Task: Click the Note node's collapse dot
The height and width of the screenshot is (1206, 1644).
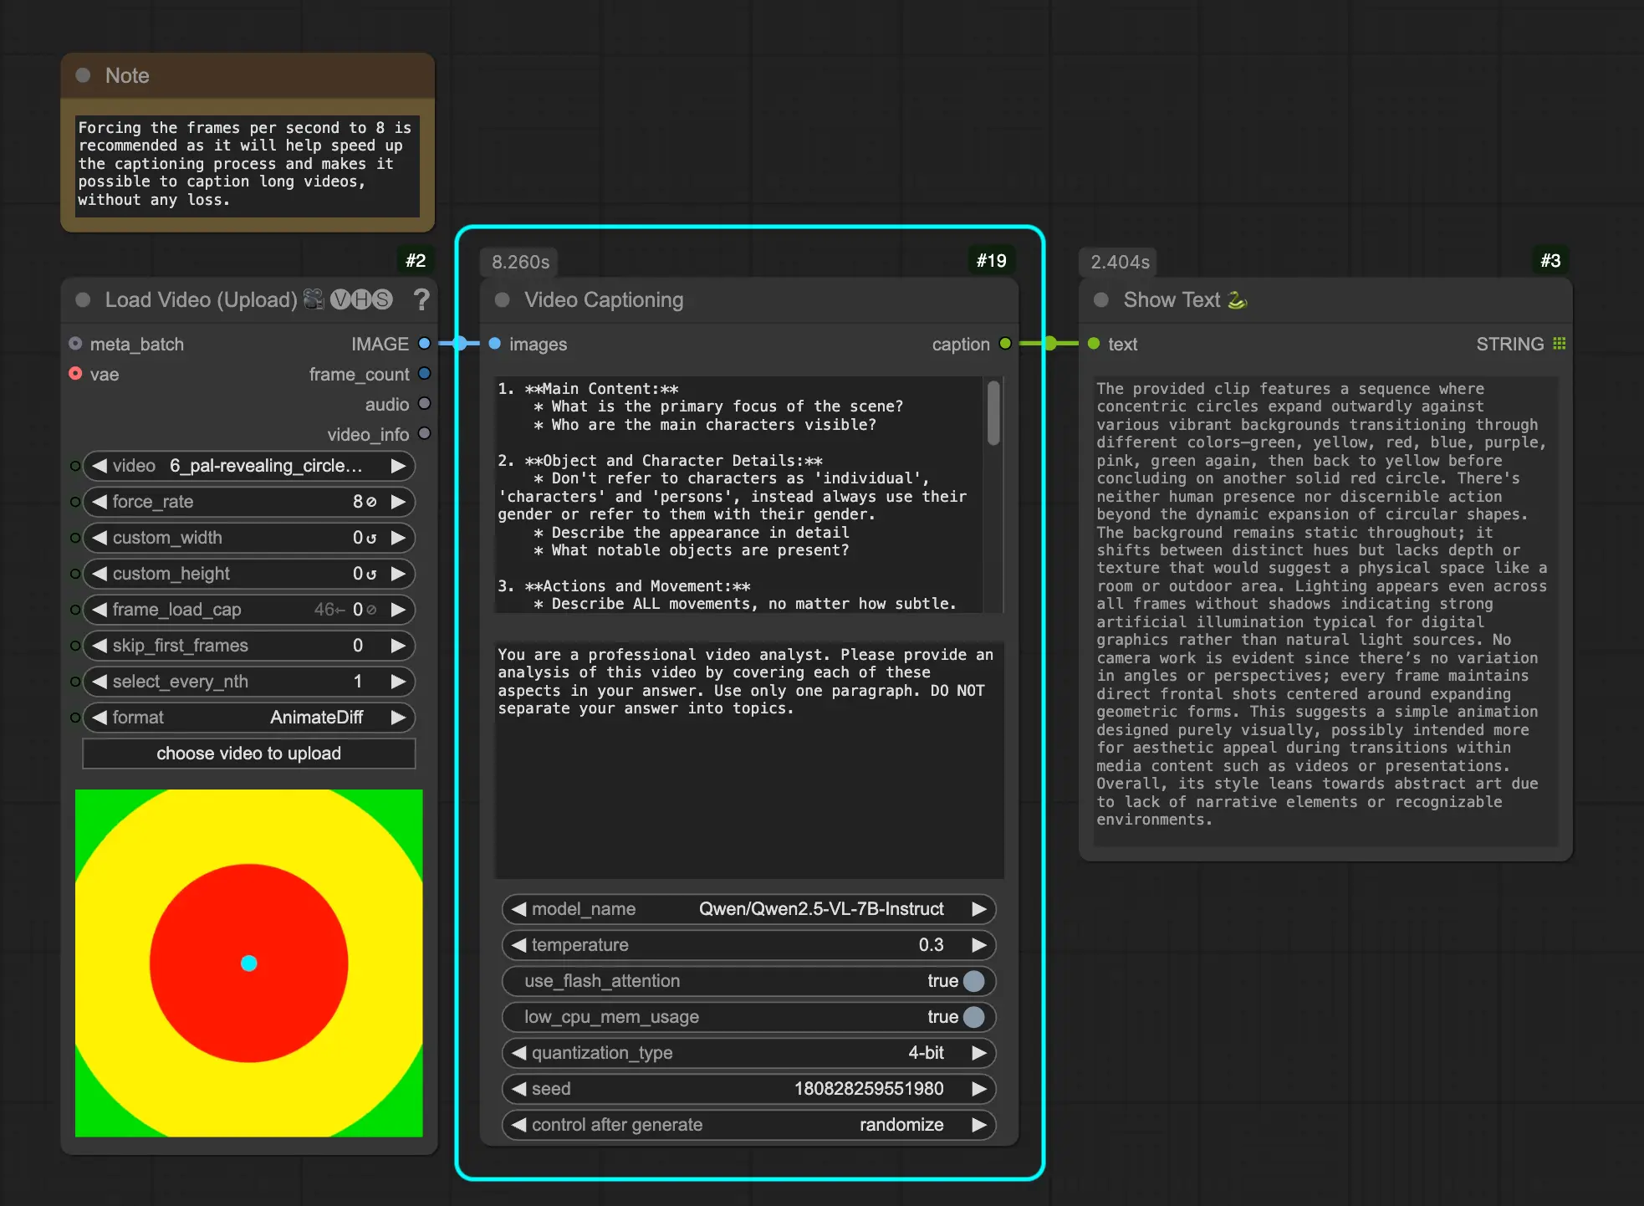Action: click(x=83, y=75)
